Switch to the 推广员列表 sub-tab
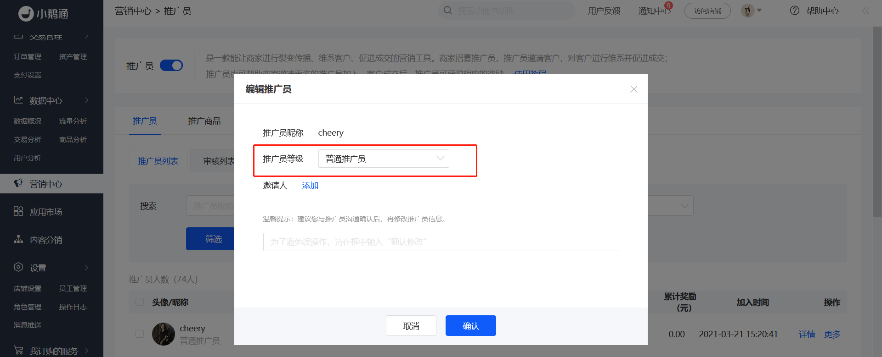 (158, 161)
